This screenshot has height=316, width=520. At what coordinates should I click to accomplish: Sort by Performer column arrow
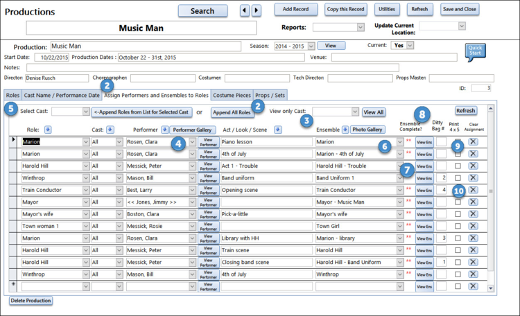165,130
